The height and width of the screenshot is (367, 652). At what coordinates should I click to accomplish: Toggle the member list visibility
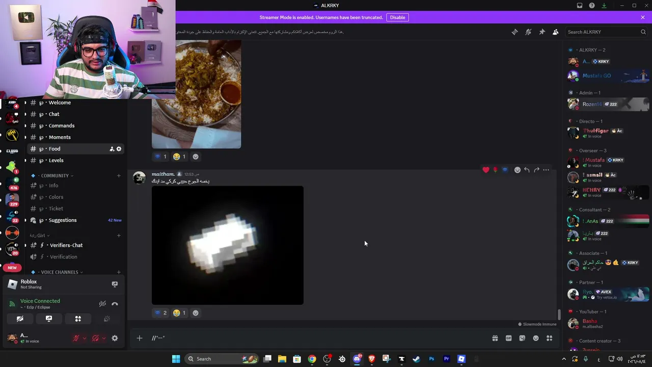[556, 32]
